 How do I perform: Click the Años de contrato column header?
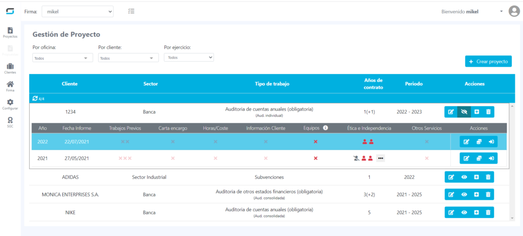coord(373,84)
